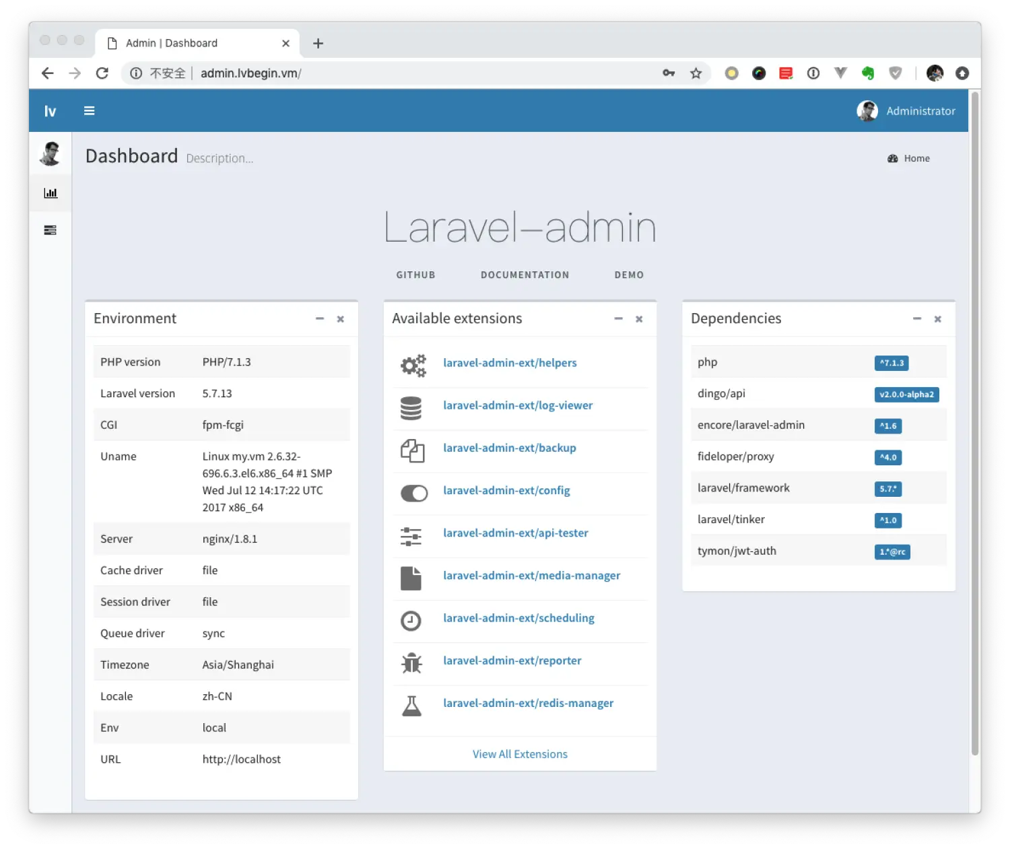Viewport: 1010px width, 849px height.
Task: Open the DEMO link
Action: tap(629, 275)
